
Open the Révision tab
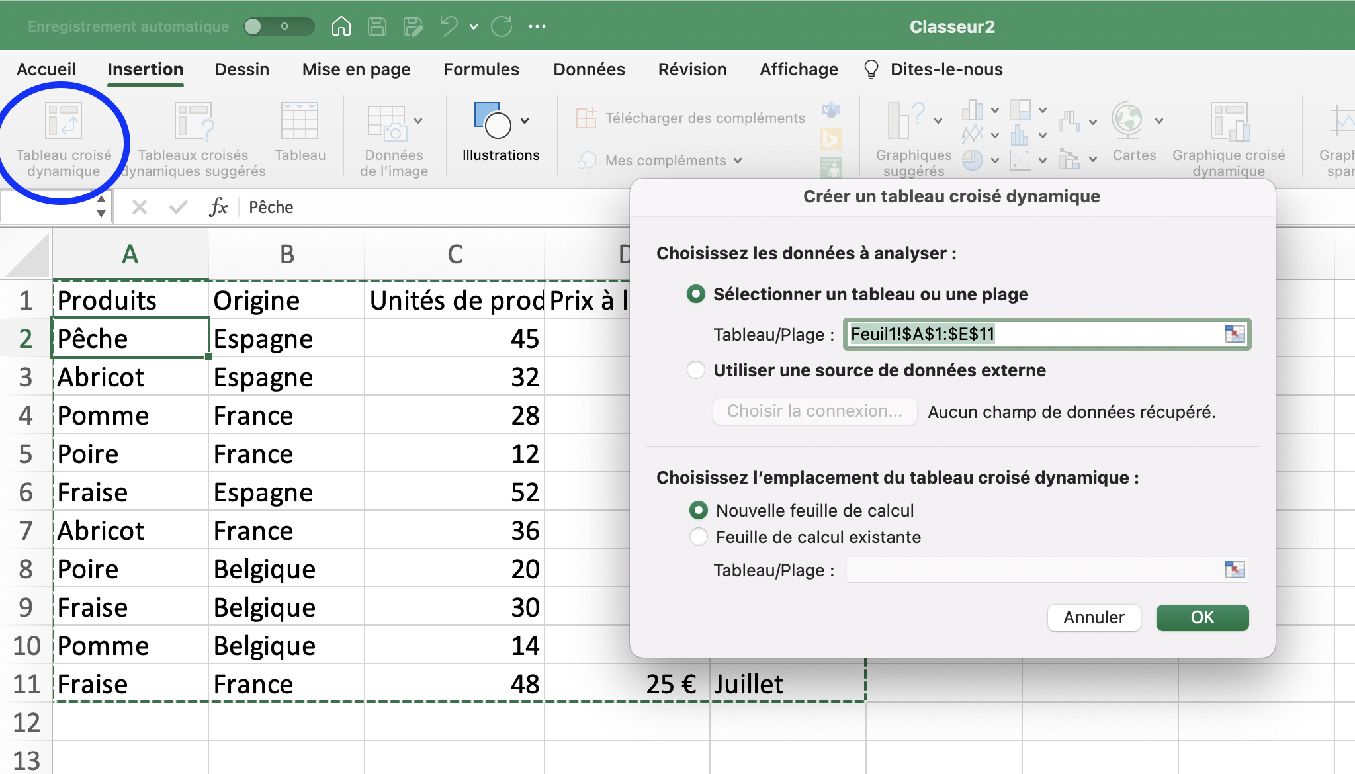691,69
